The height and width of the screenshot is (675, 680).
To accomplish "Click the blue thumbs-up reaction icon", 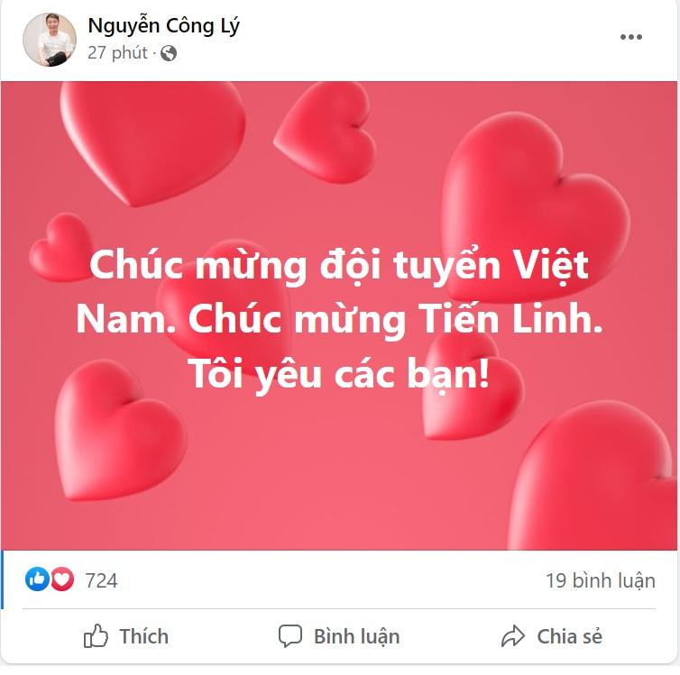I will click(x=37, y=579).
